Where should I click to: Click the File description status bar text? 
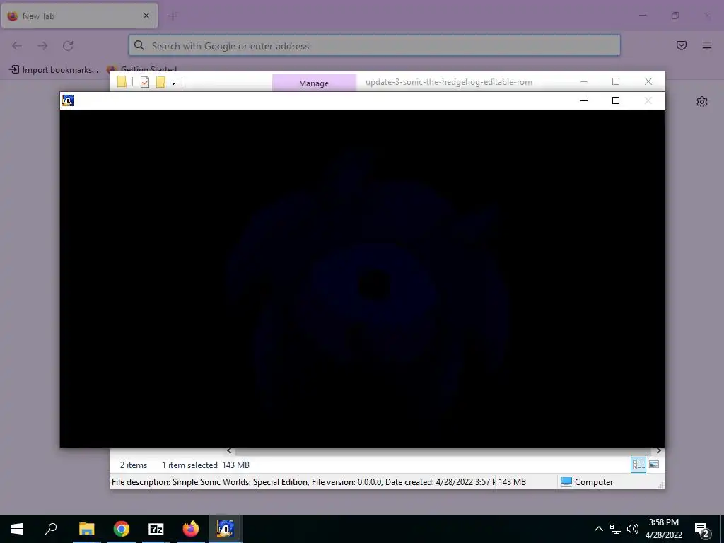click(303, 482)
